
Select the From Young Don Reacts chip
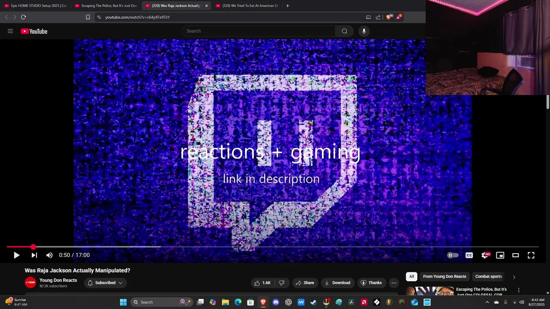click(444, 276)
